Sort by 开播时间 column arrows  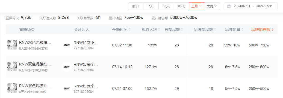click(x=130, y=30)
